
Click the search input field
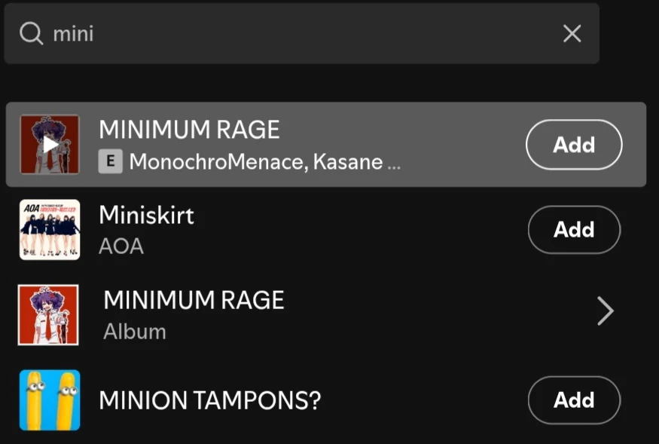pyautogui.click(x=301, y=33)
